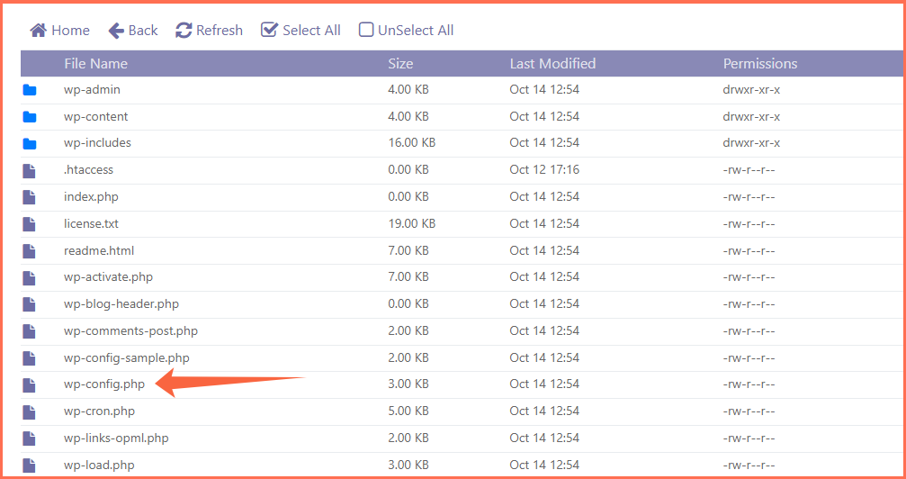Click the wp-content folder icon

(x=30, y=117)
